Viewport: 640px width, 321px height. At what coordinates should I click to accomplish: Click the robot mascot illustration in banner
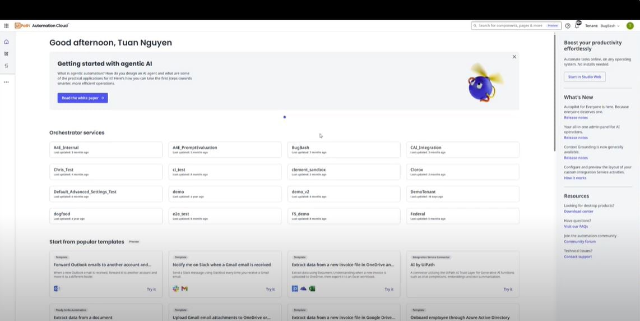point(484,82)
